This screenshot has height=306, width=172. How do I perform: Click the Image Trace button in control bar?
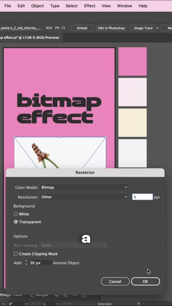pyautogui.click(x=143, y=28)
